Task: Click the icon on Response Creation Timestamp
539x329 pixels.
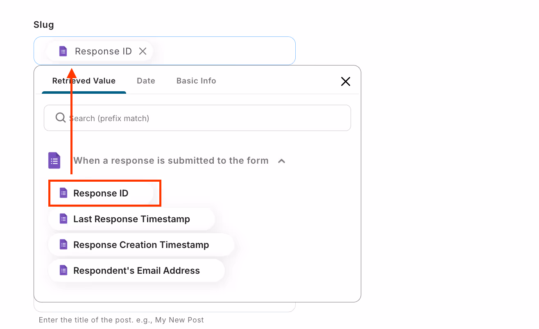Action: click(x=63, y=245)
